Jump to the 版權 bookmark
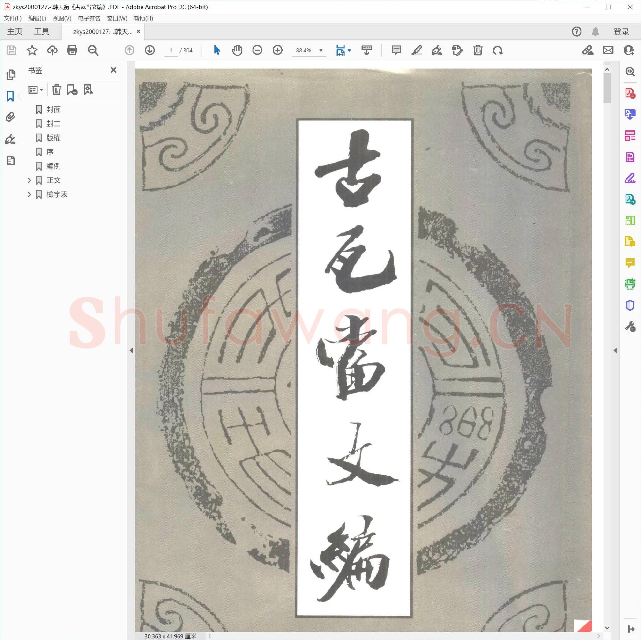Viewport: 641px width, 640px height. [x=54, y=138]
